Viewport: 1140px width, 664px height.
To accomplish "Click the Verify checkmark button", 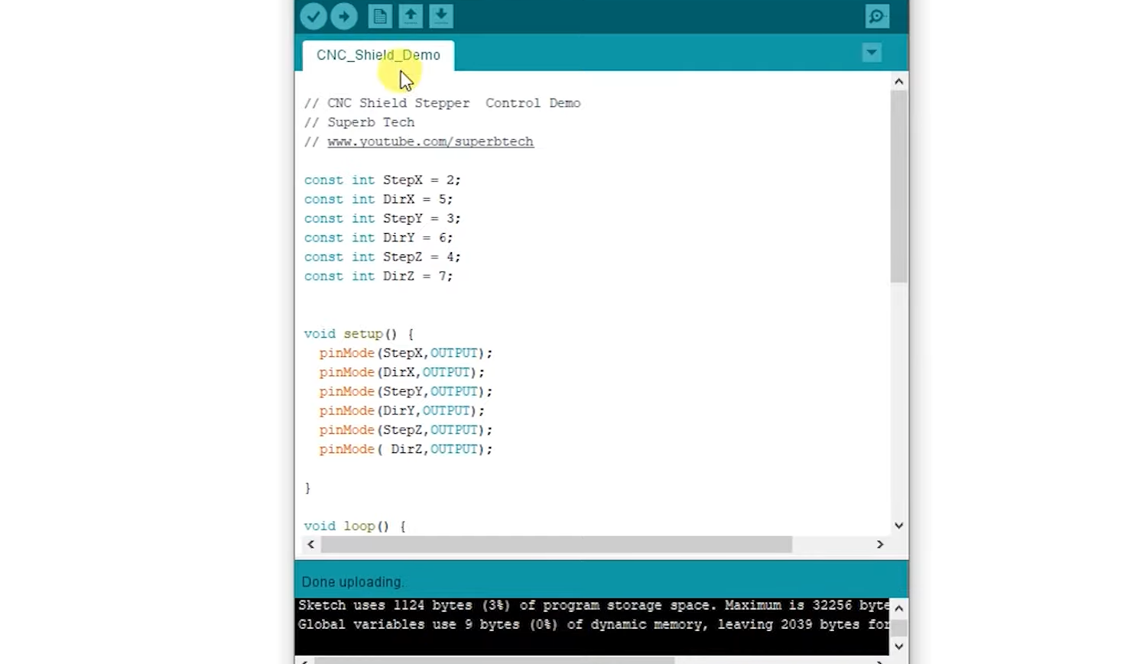I will pyautogui.click(x=313, y=16).
